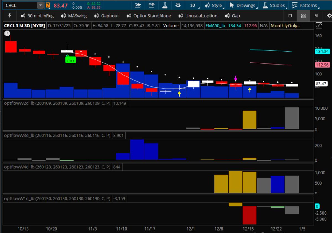Click the 12/15 date label on time axis
The image size is (332, 233).
pos(248,229)
